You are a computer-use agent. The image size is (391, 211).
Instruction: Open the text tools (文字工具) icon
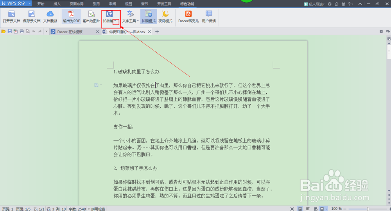point(130,14)
